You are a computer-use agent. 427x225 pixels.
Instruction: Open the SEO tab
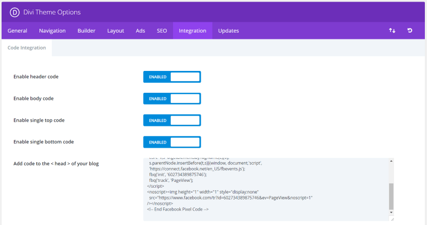162,31
